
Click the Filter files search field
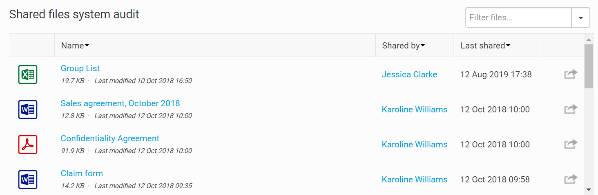coord(518,18)
